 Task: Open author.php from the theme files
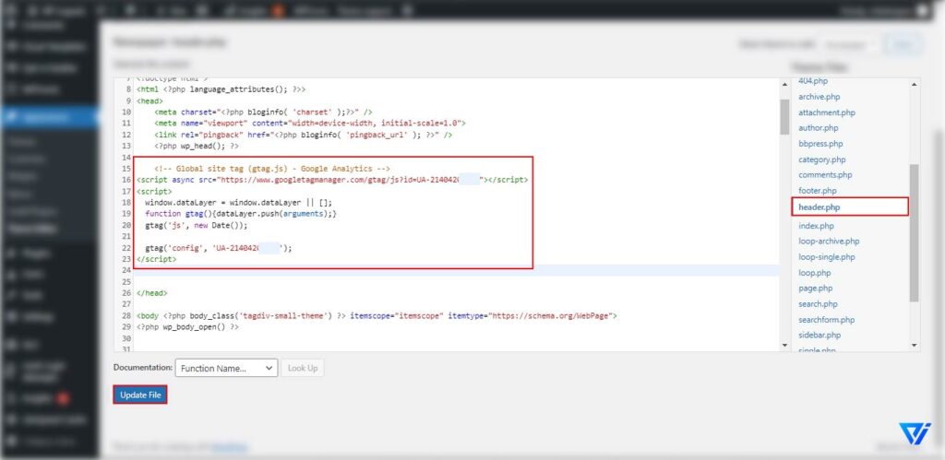pyautogui.click(x=819, y=127)
